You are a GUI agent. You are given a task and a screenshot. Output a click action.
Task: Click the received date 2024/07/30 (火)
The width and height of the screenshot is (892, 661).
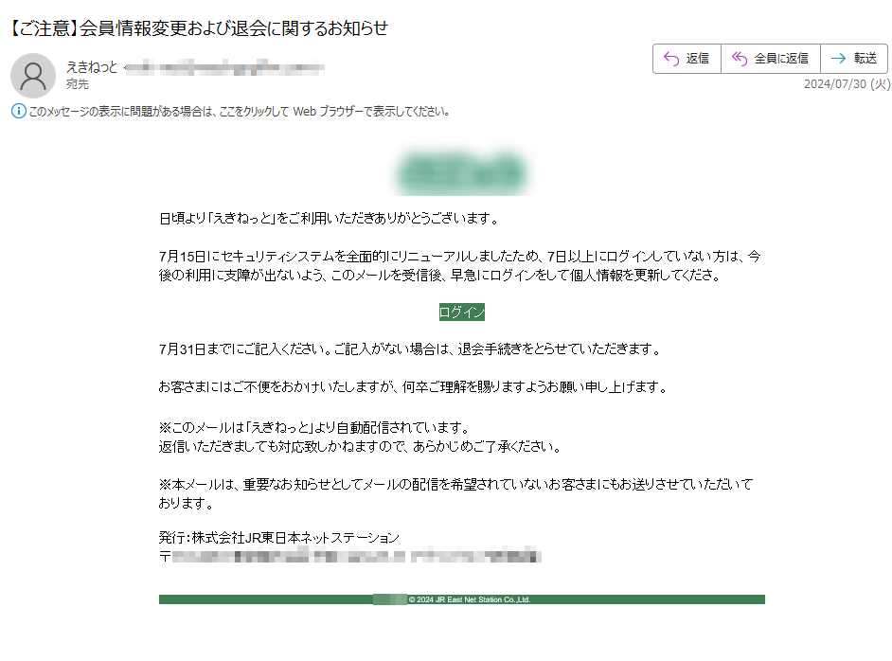pos(847,83)
